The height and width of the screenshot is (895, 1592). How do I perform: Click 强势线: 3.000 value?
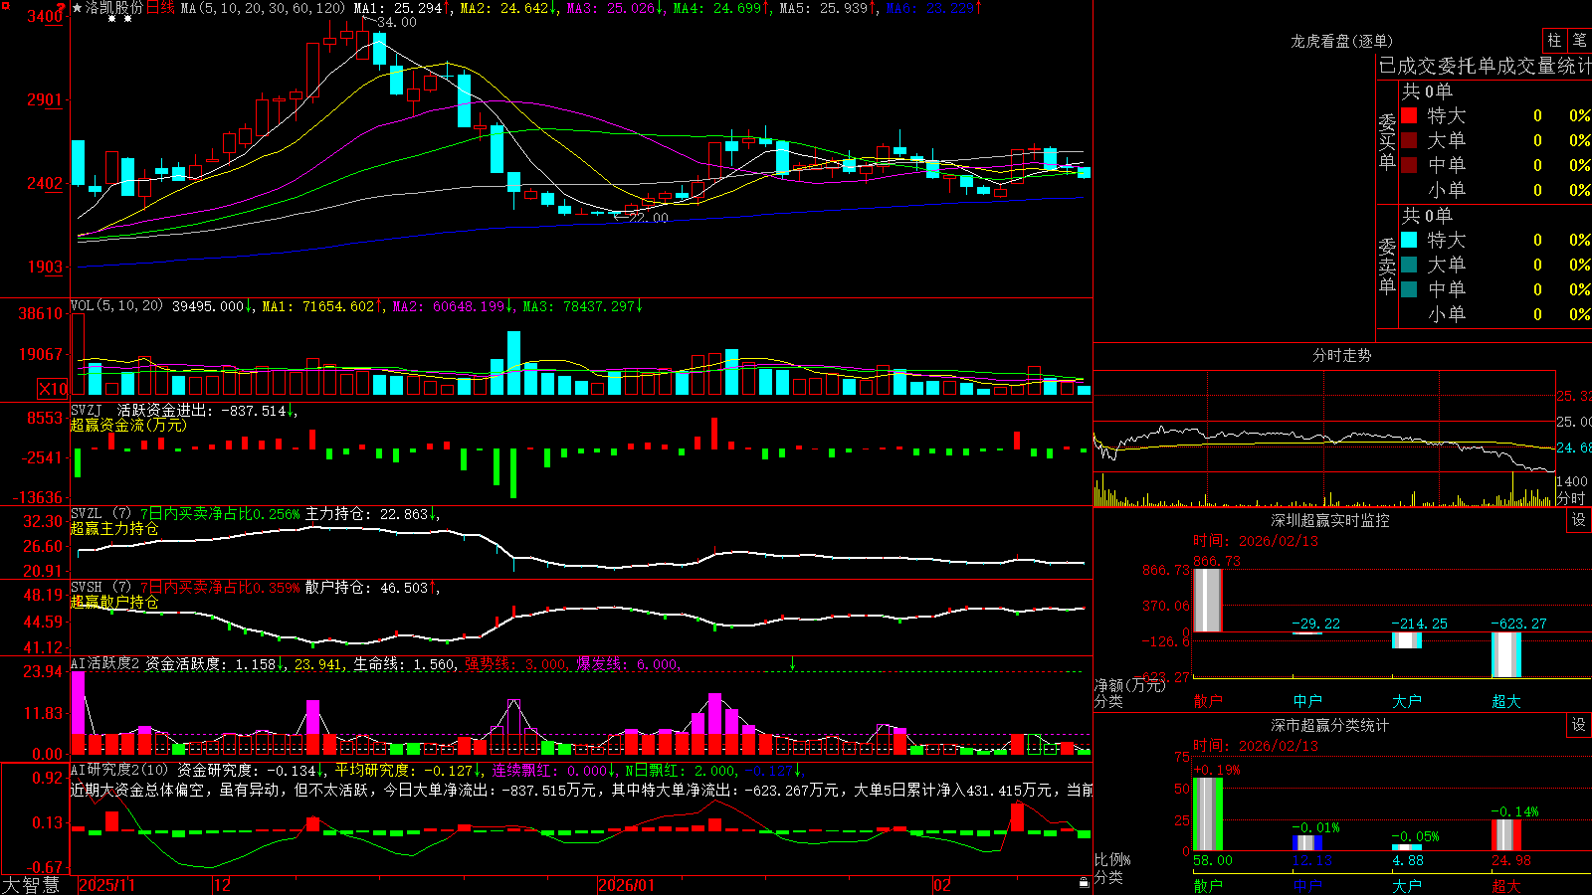(515, 663)
